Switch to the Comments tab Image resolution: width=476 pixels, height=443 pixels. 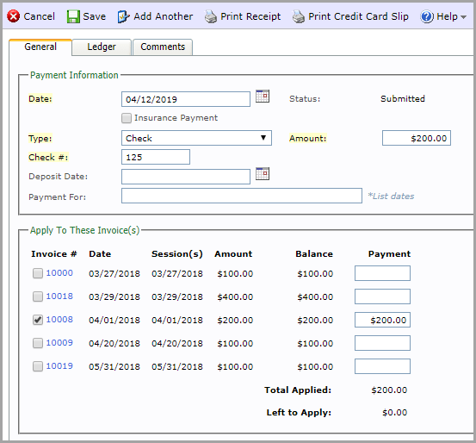point(163,47)
